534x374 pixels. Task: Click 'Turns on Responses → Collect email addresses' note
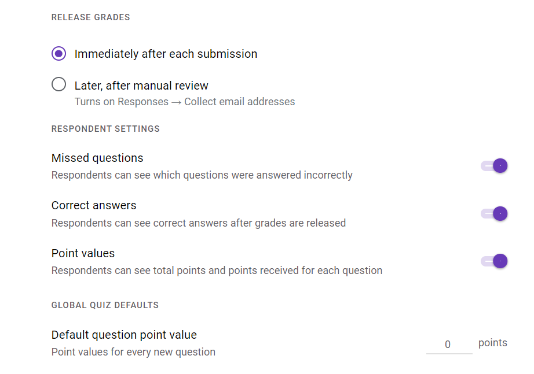point(184,102)
